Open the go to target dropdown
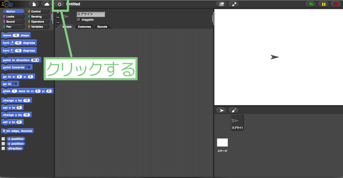343x178 pixels. click(x=15, y=84)
